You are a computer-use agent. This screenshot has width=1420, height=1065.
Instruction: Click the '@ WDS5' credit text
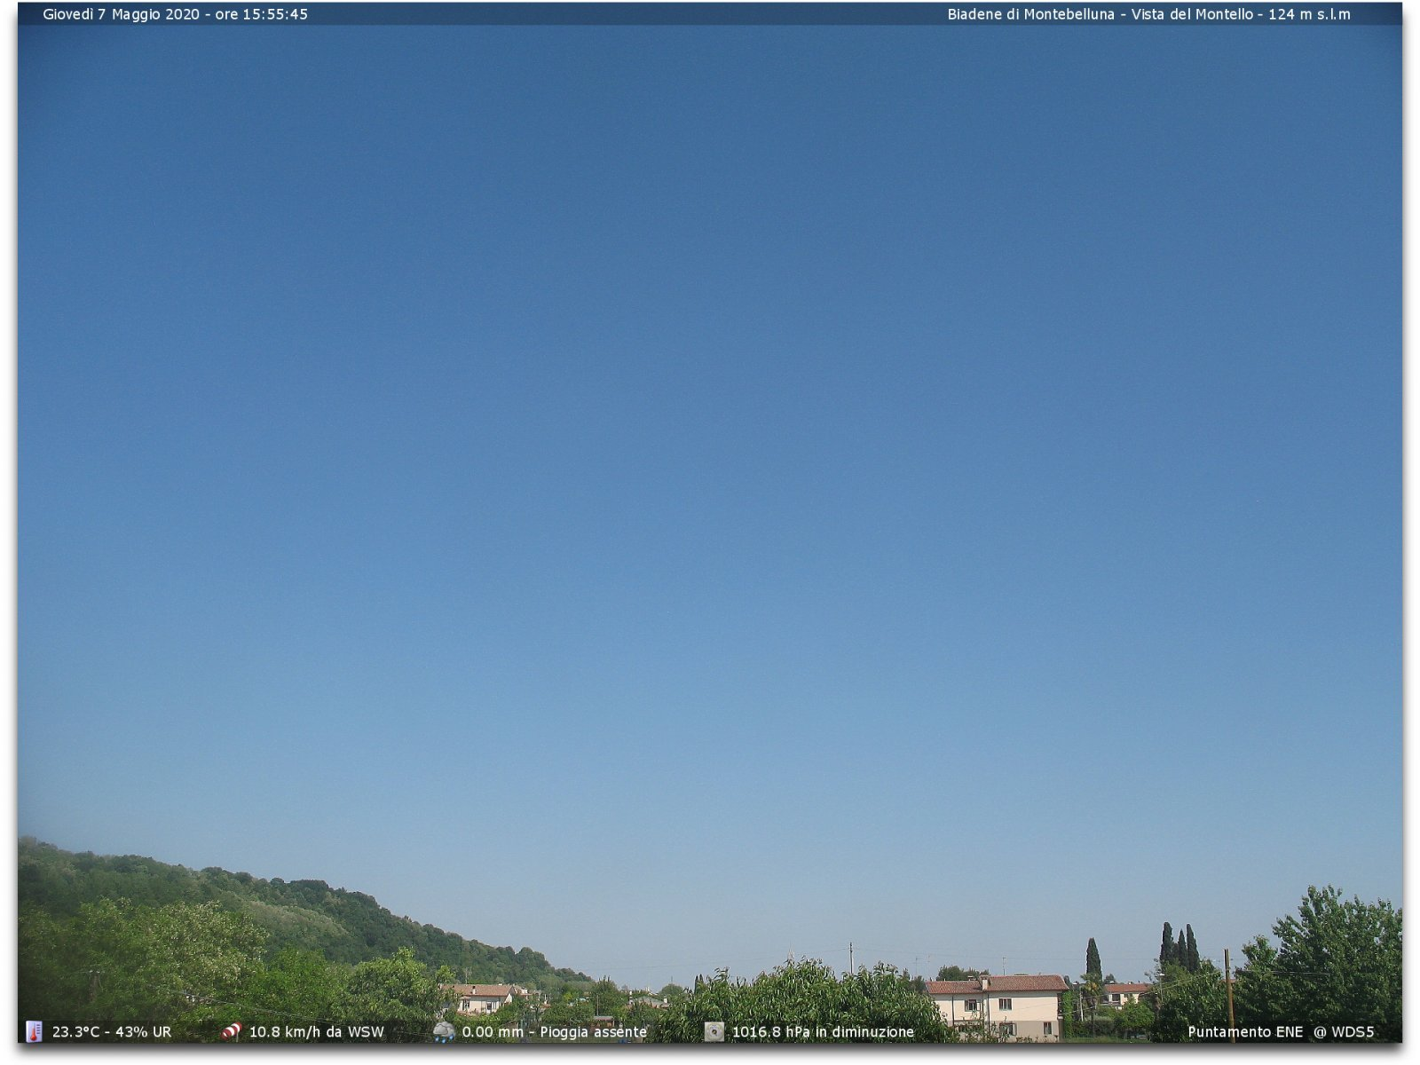tap(1344, 1032)
